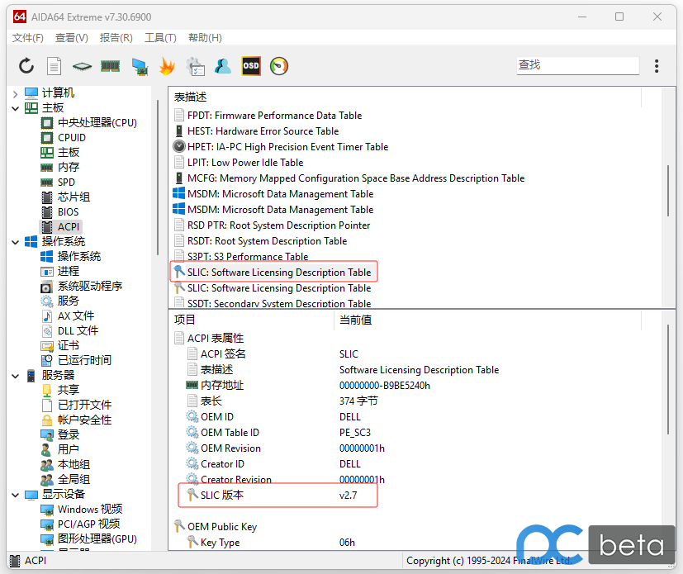Click inside the 查找 search field
The height and width of the screenshot is (574, 683).
click(577, 65)
